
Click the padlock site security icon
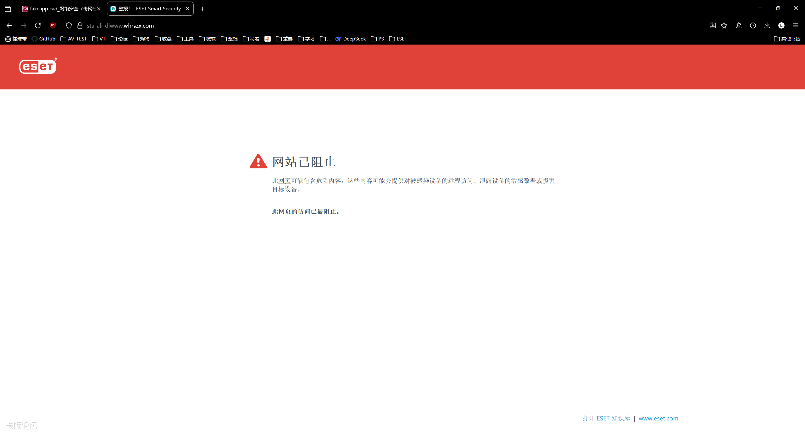point(80,25)
